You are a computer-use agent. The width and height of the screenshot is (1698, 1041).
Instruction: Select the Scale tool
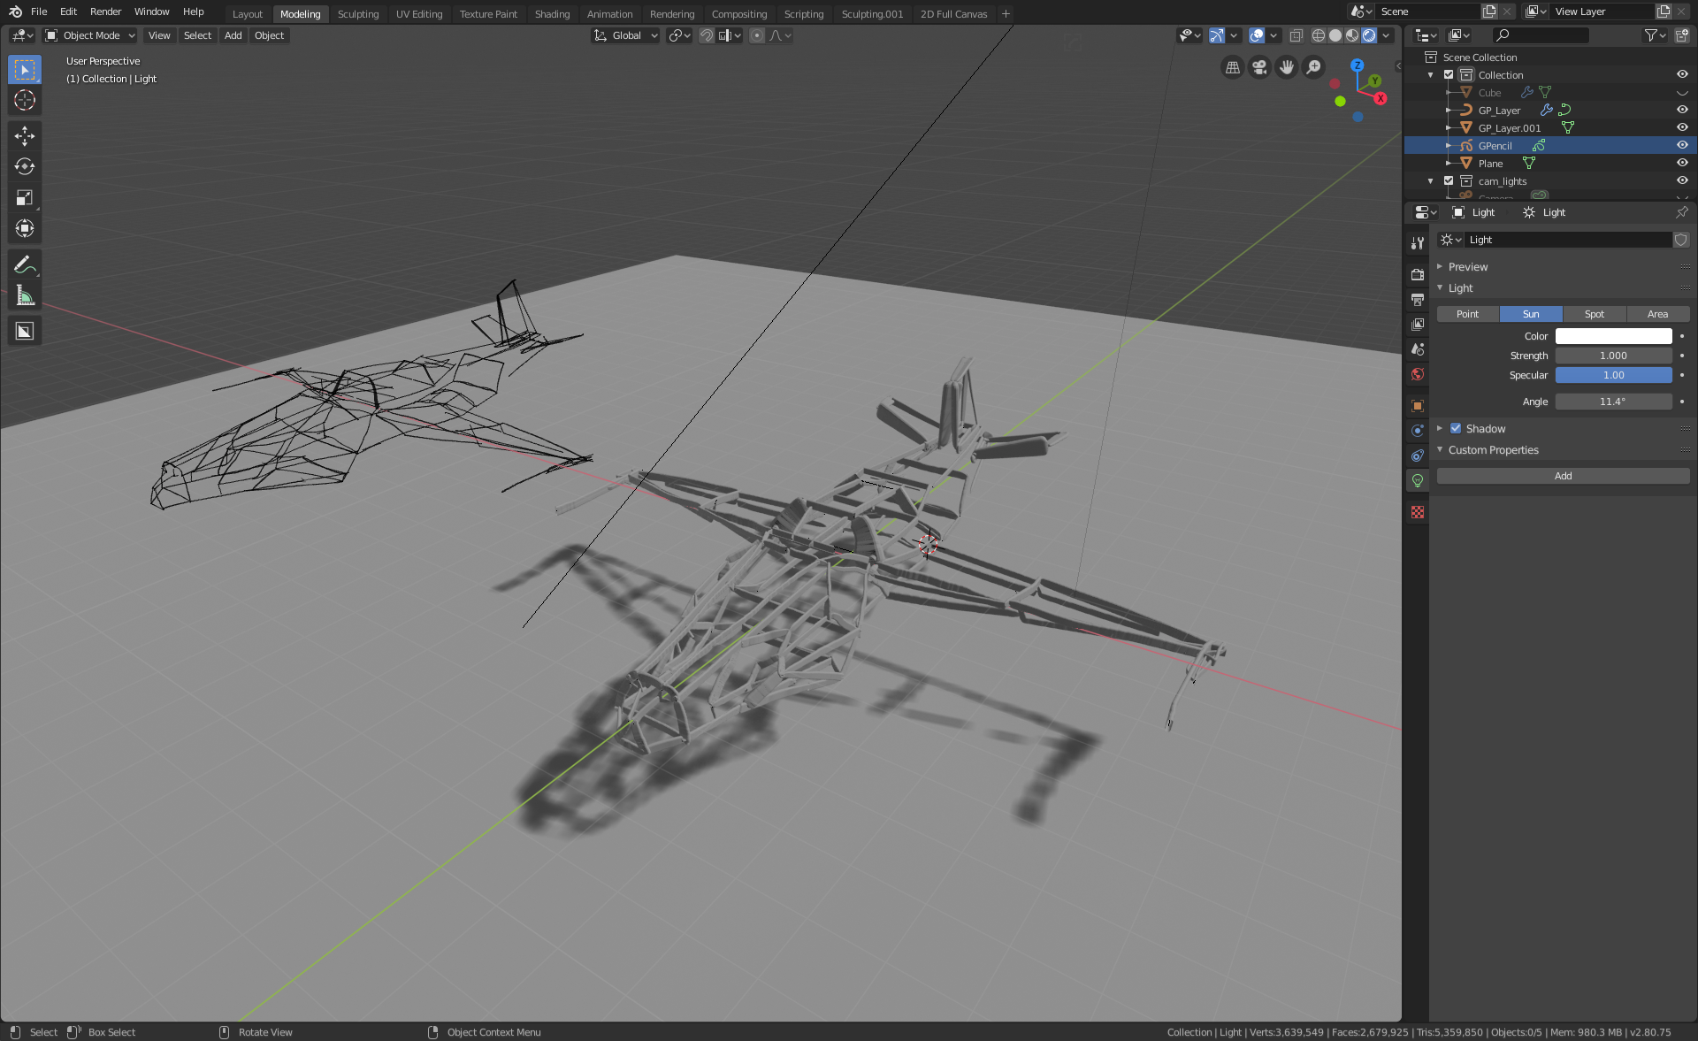tap(25, 197)
